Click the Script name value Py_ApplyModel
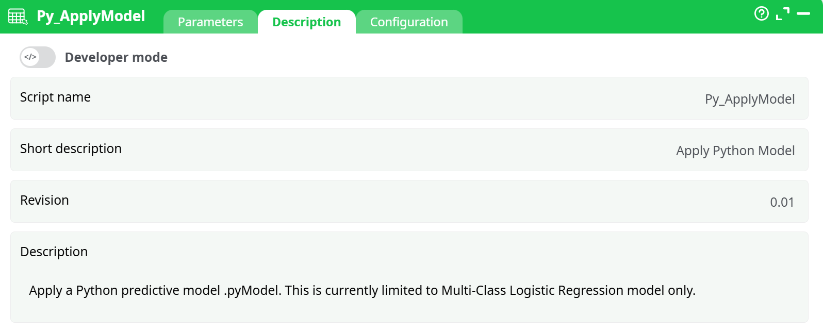Screen dimensions: 823x331 tap(750, 99)
